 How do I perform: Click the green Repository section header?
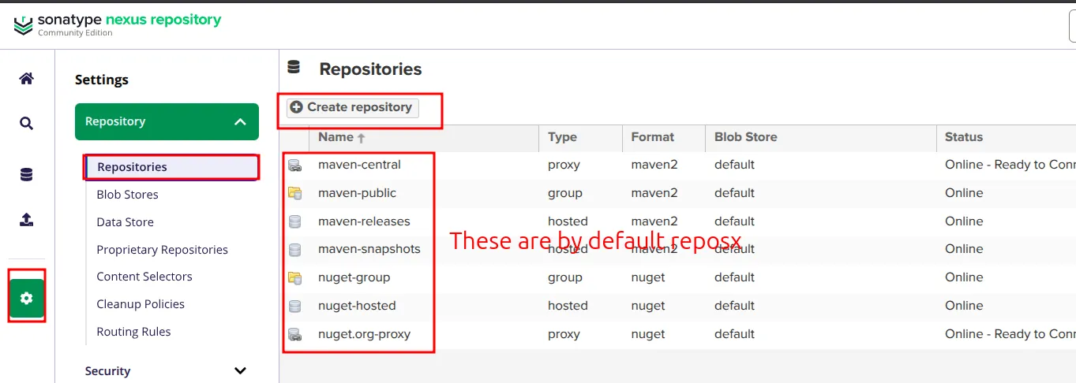(x=167, y=122)
